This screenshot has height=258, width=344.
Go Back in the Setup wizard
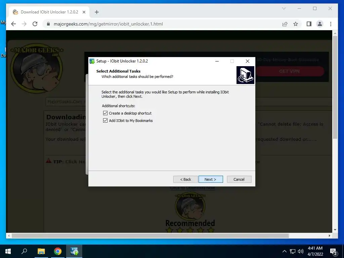point(185,179)
